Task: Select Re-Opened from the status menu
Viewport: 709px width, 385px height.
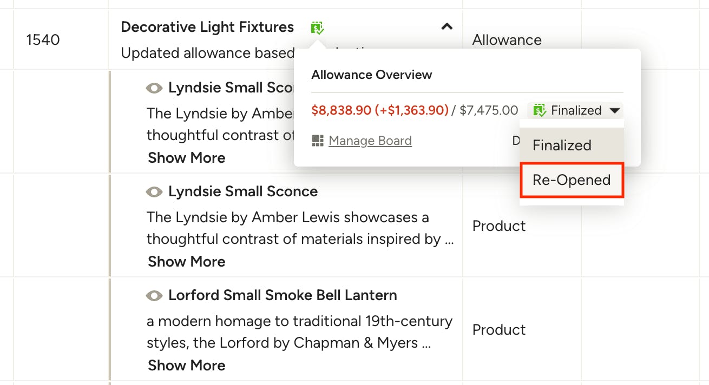Action: click(572, 180)
